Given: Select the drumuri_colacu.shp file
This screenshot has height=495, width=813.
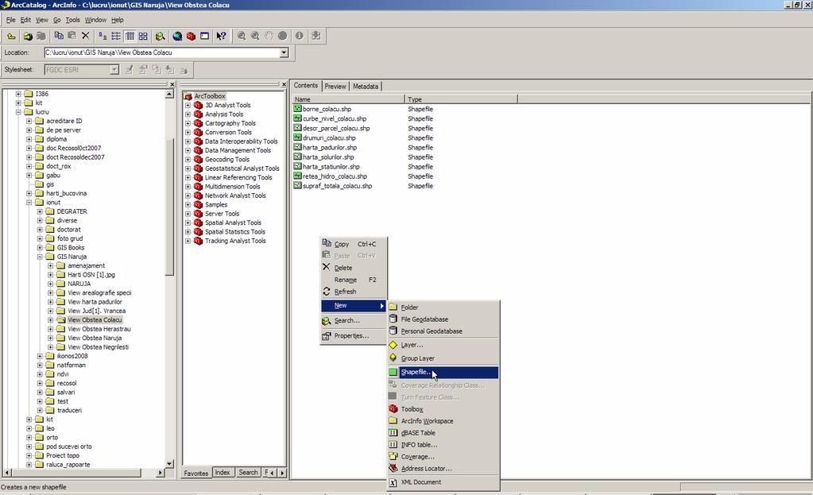Looking at the screenshot, I should 329,138.
